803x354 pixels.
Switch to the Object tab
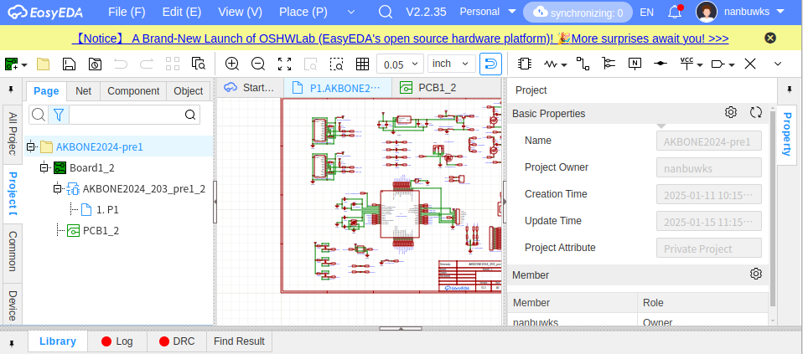pos(189,91)
